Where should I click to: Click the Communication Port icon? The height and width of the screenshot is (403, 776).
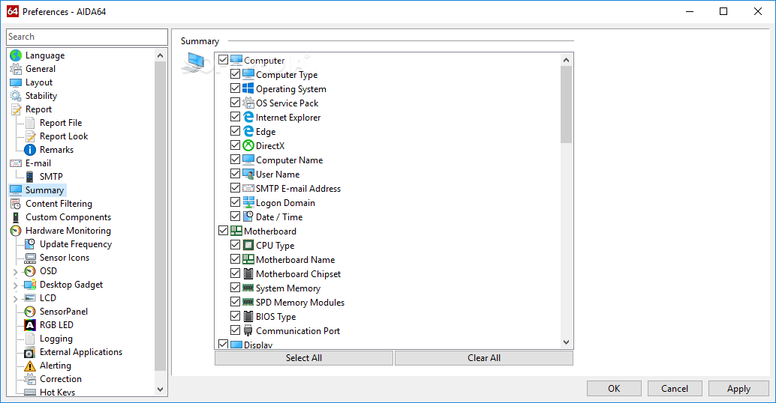pyautogui.click(x=248, y=331)
